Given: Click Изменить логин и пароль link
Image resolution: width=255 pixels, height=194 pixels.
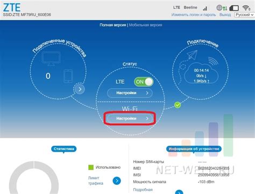Looking at the screenshot, I should point(194,14).
